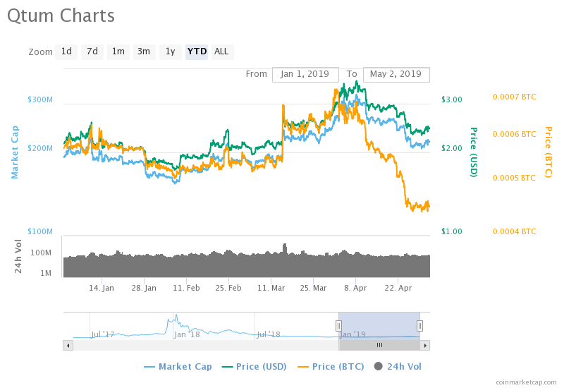
Task: Click the 1M volume axis label
Action: pyautogui.click(x=46, y=273)
